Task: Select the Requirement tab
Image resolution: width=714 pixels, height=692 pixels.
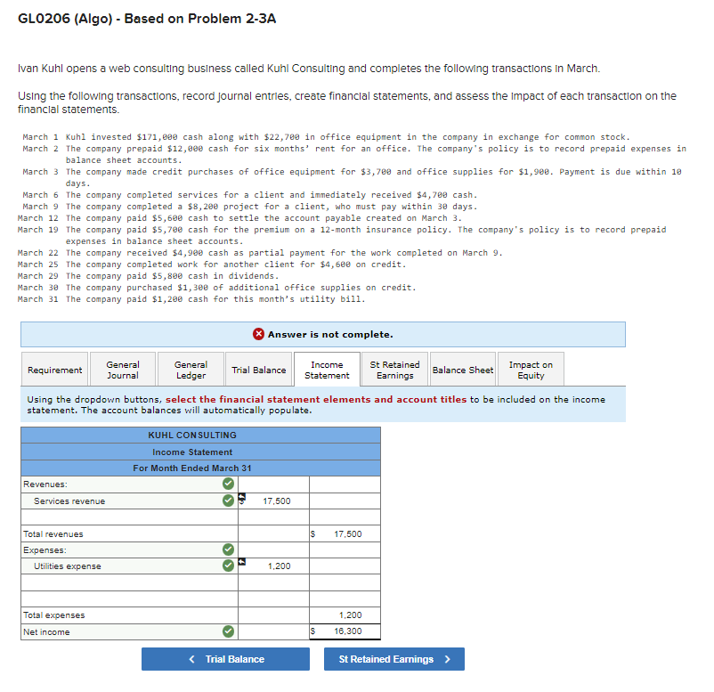Action: (x=54, y=369)
